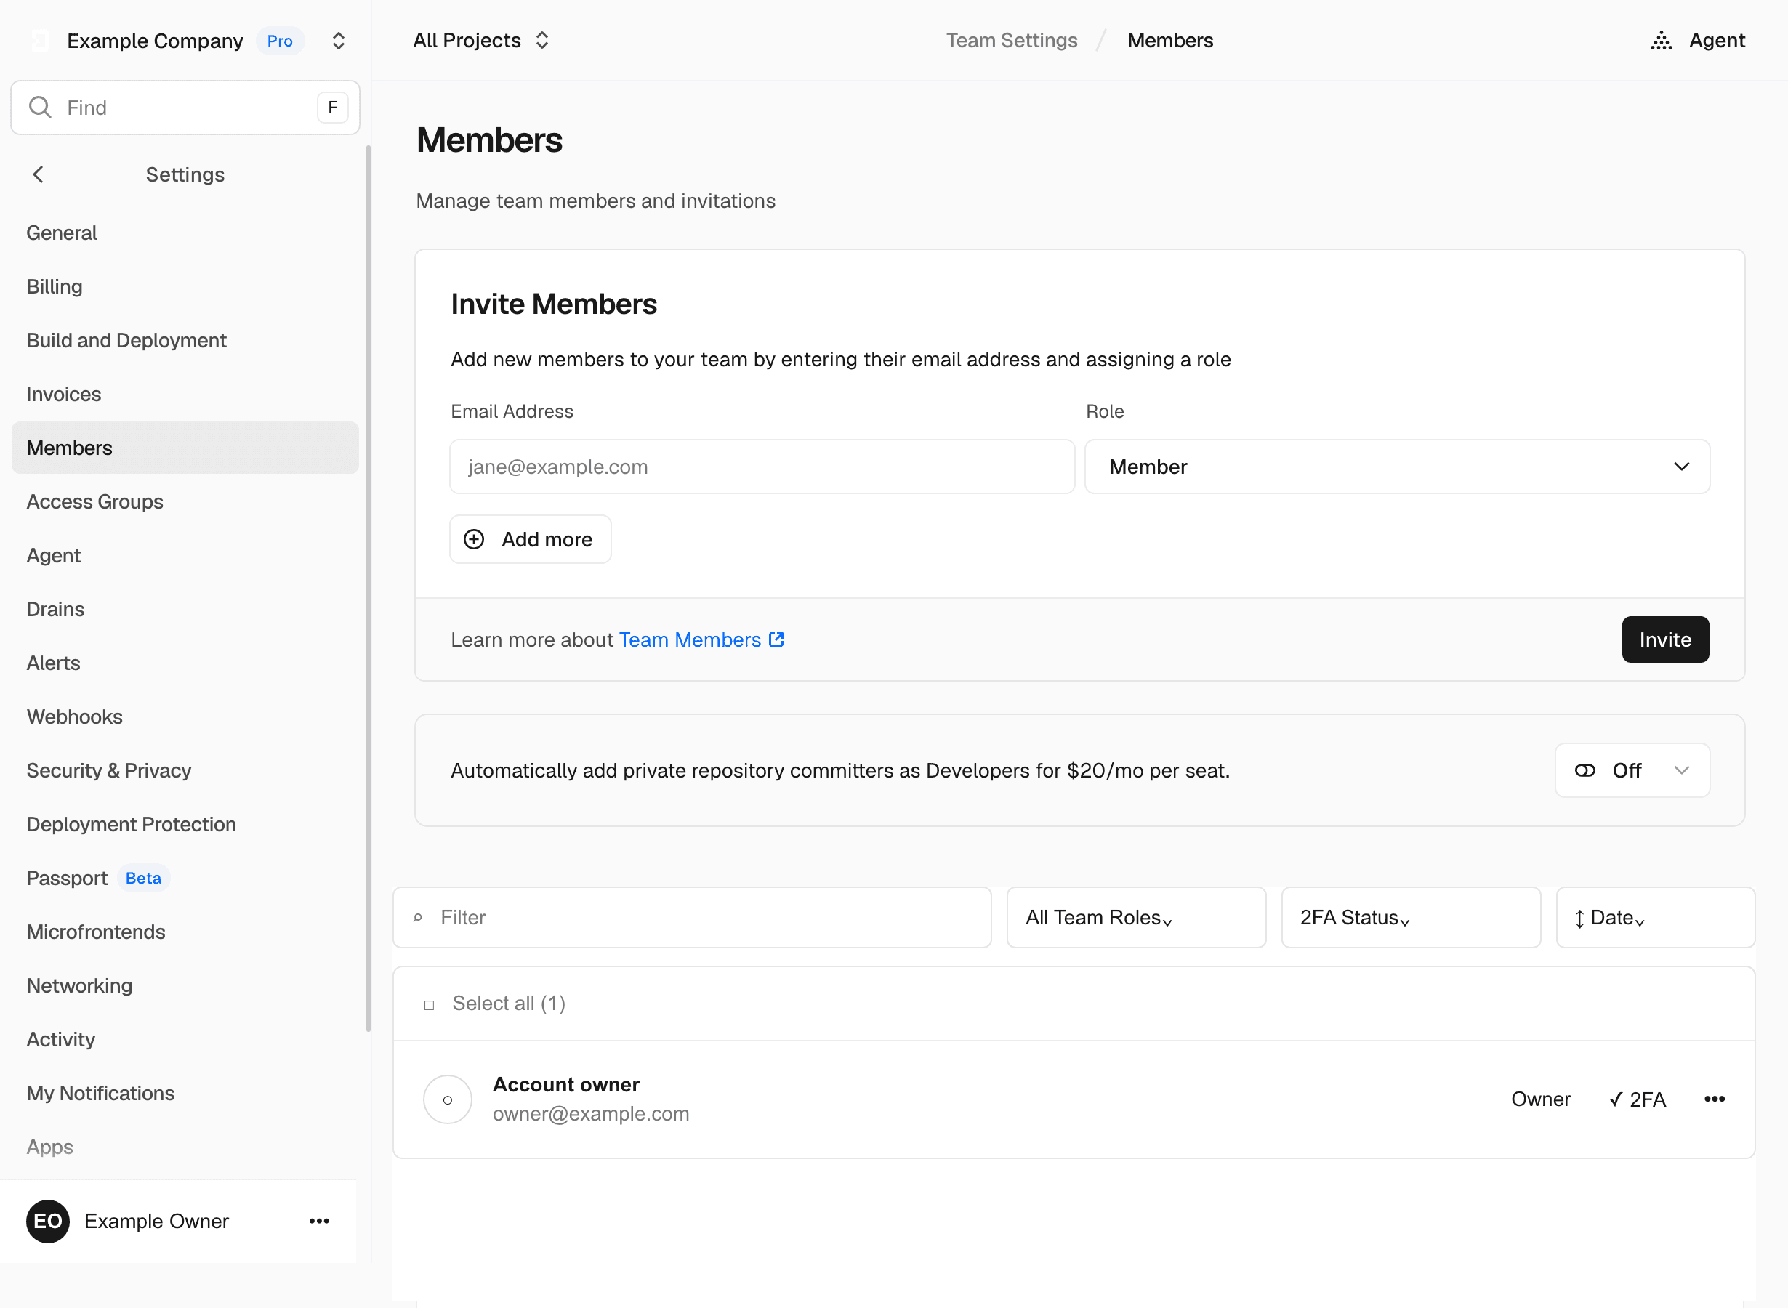
Task: Click the Invite button
Action: 1664,639
